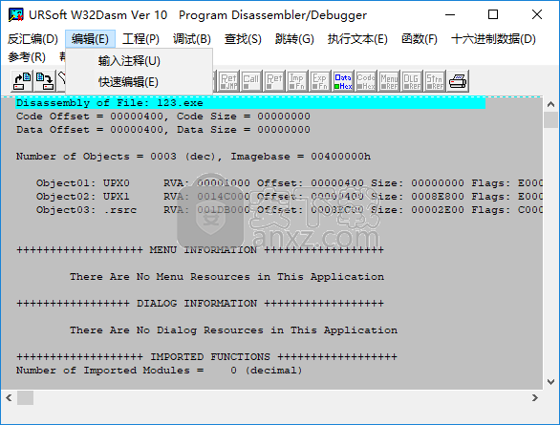Open the Imp Fn imported functions button
Image resolution: width=560 pixels, height=425 pixels.
coord(297,81)
